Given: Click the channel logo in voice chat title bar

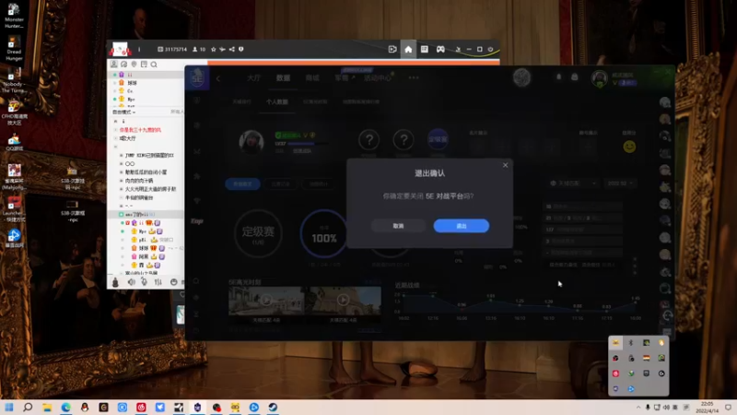Looking at the screenshot, I should pos(120,49).
